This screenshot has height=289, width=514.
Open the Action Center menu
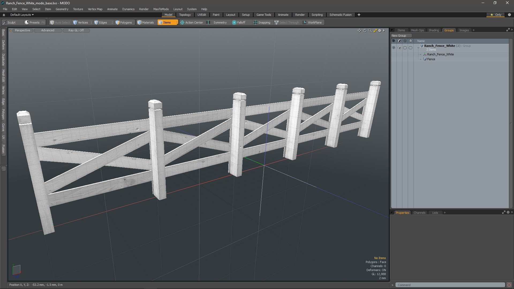pos(192,22)
